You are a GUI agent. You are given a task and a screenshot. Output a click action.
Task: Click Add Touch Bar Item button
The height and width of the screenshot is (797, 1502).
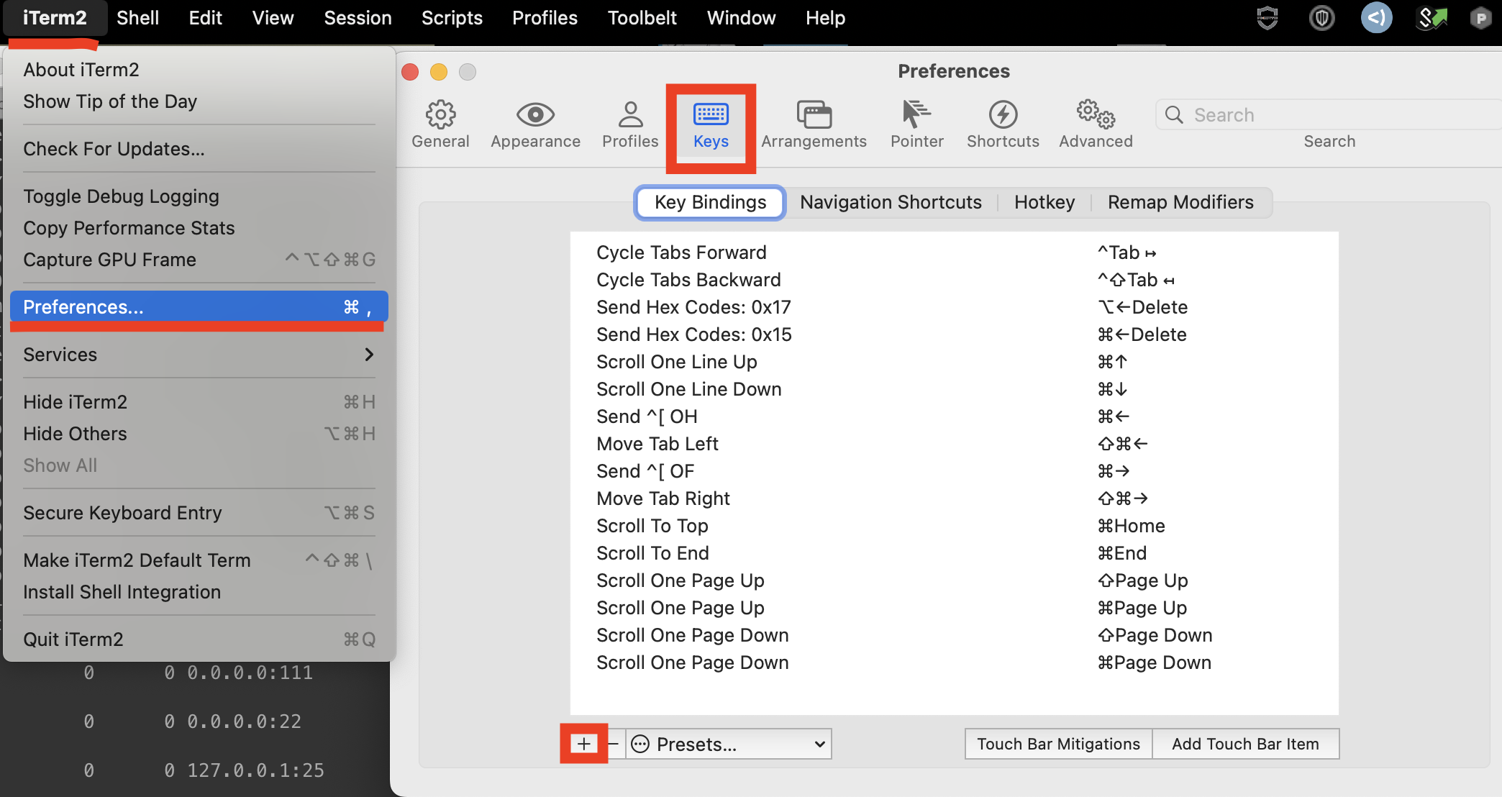tap(1245, 744)
